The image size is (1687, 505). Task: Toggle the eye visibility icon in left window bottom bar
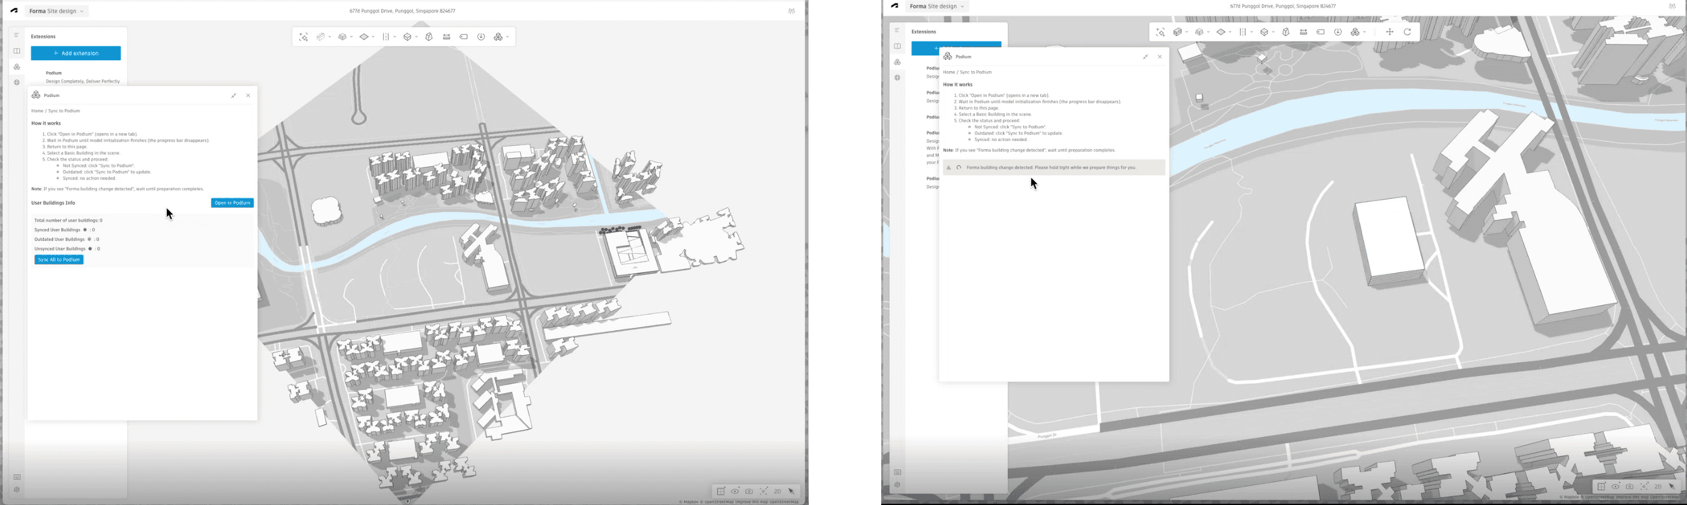tap(735, 491)
